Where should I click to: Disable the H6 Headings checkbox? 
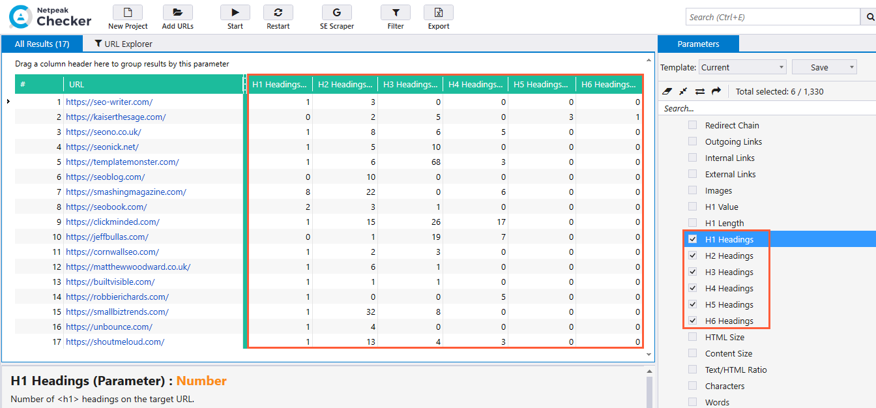click(692, 321)
